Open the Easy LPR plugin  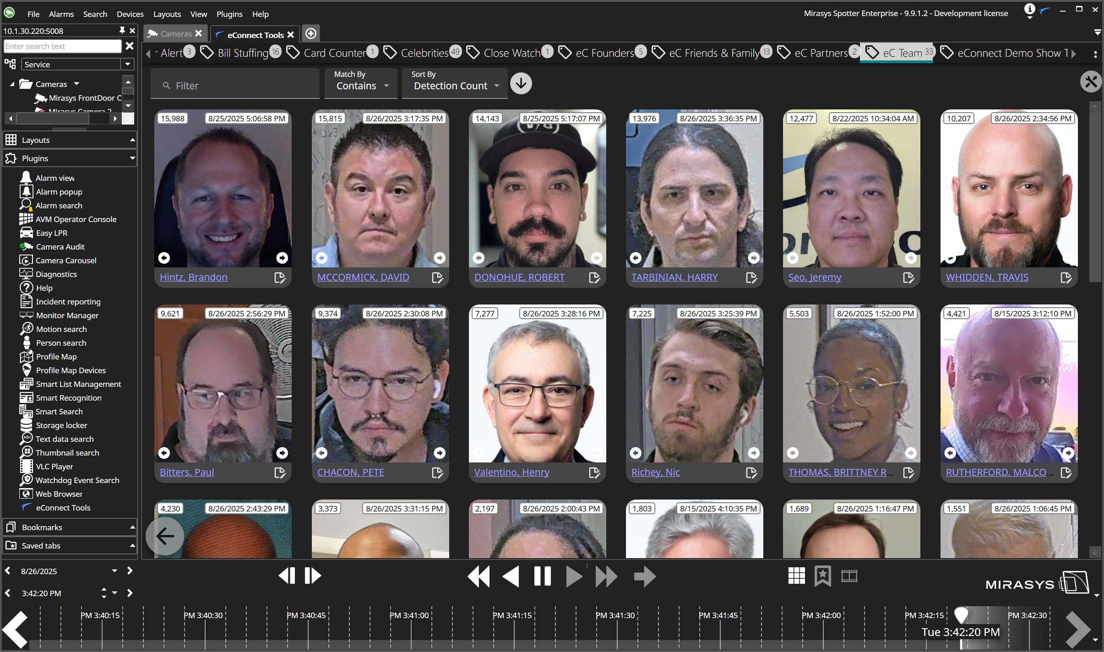click(51, 233)
